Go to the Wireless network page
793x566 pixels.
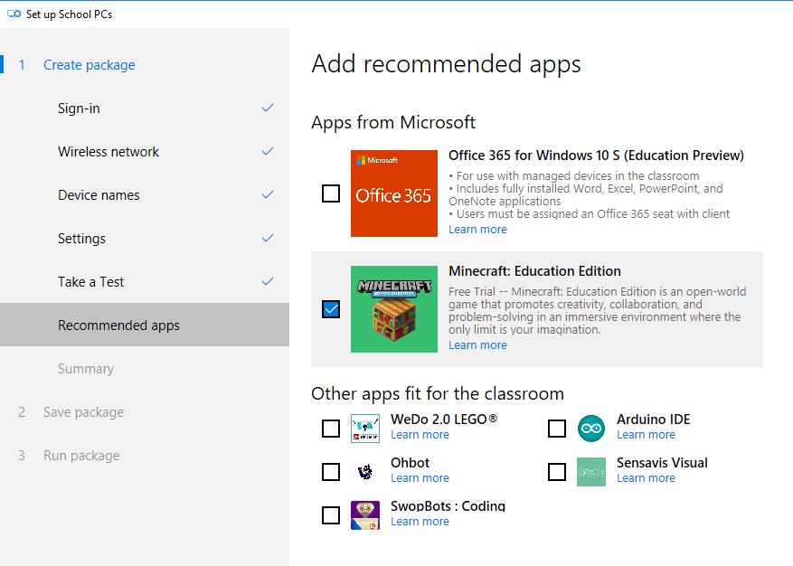pyautogui.click(x=145, y=152)
